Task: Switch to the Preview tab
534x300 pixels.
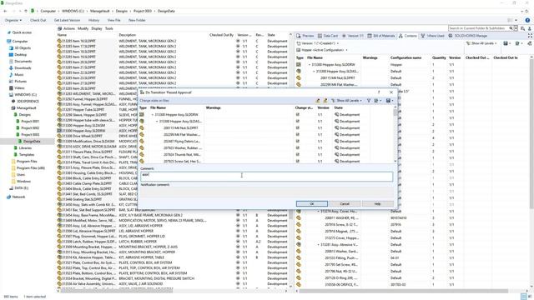Action: pos(305,36)
